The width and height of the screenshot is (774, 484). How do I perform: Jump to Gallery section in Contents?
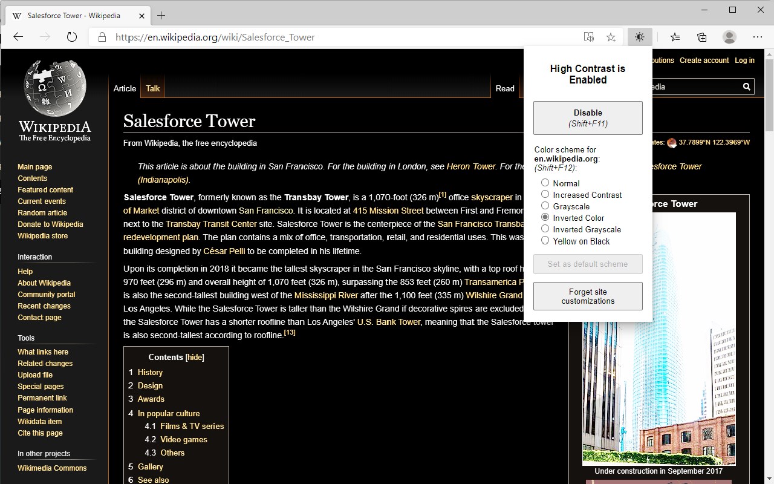(150, 467)
